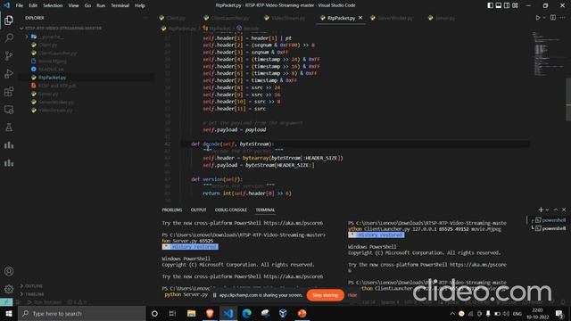Open the Go menu
Screen dimensions: 571x321
87,5
